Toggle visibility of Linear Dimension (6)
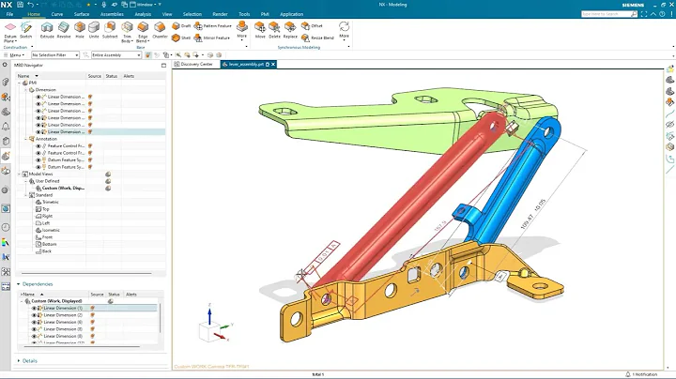The height and width of the screenshot is (379, 676). pyautogui.click(x=34, y=322)
